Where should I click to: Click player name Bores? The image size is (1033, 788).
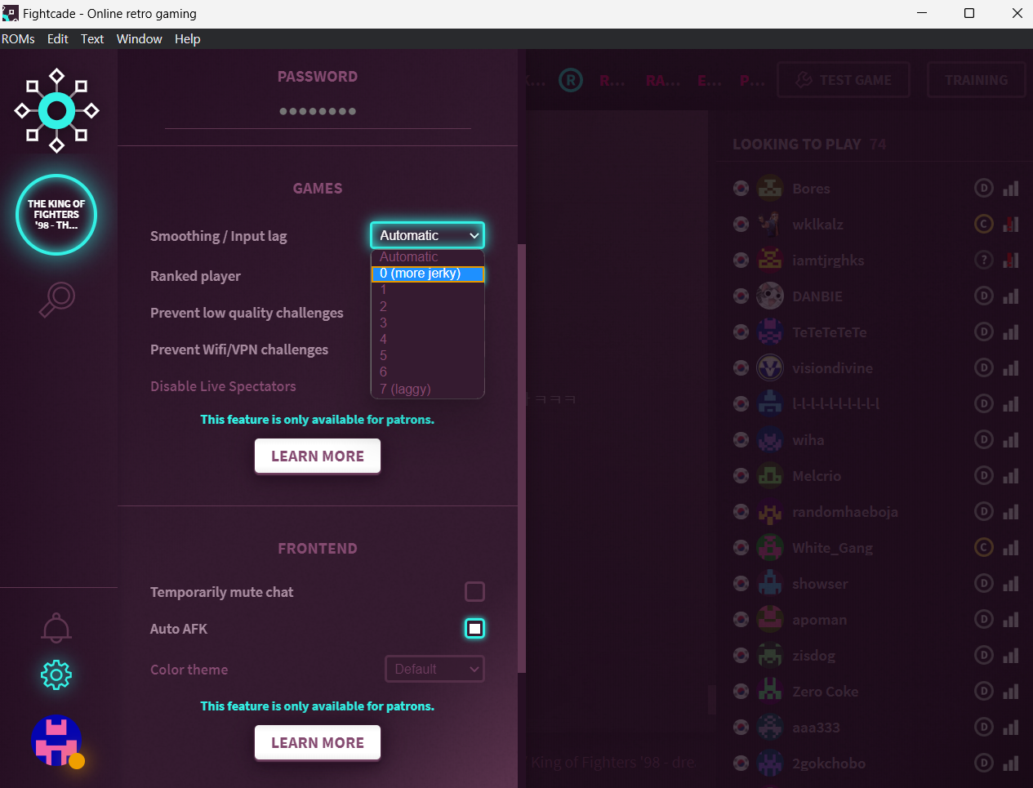coord(811,189)
